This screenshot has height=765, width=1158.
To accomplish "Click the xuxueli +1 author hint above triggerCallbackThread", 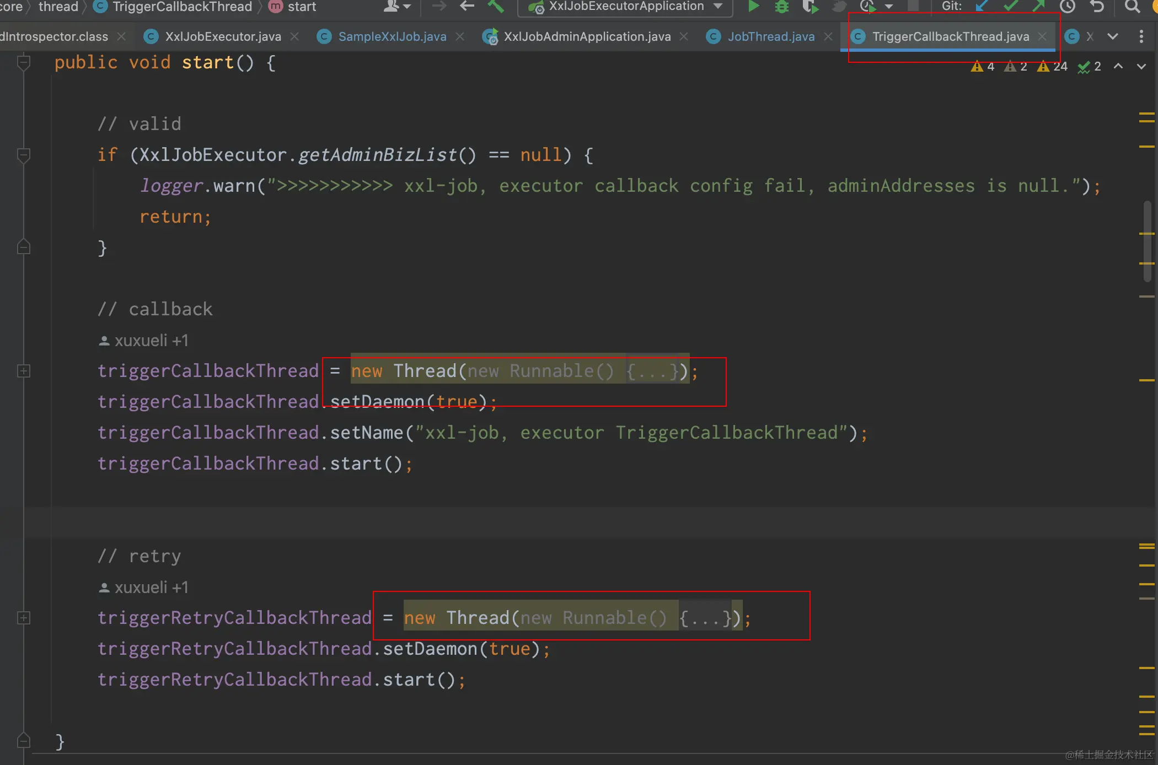I will click(144, 341).
